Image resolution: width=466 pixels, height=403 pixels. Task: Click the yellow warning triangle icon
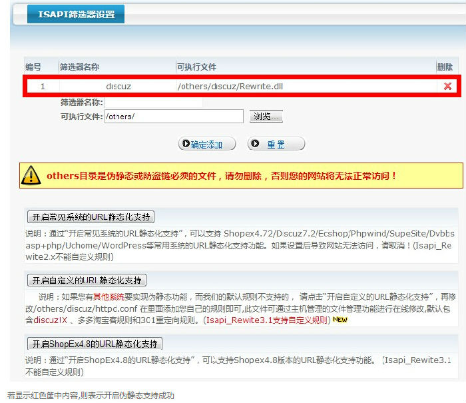31,175
